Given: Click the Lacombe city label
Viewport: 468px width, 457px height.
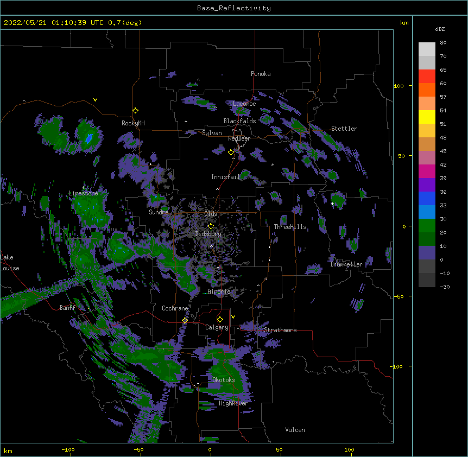Looking at the screenshot, I should click(244, 104).
